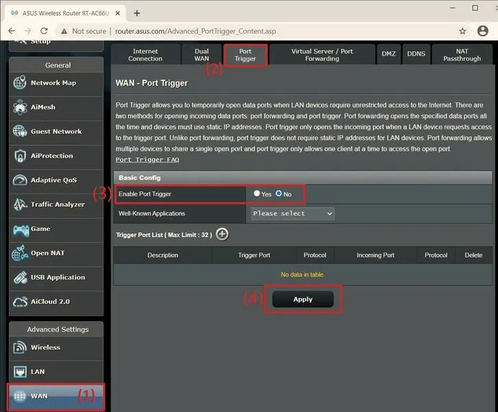Click the General section header
Screen dimensions: 498x412
(56, 65)
